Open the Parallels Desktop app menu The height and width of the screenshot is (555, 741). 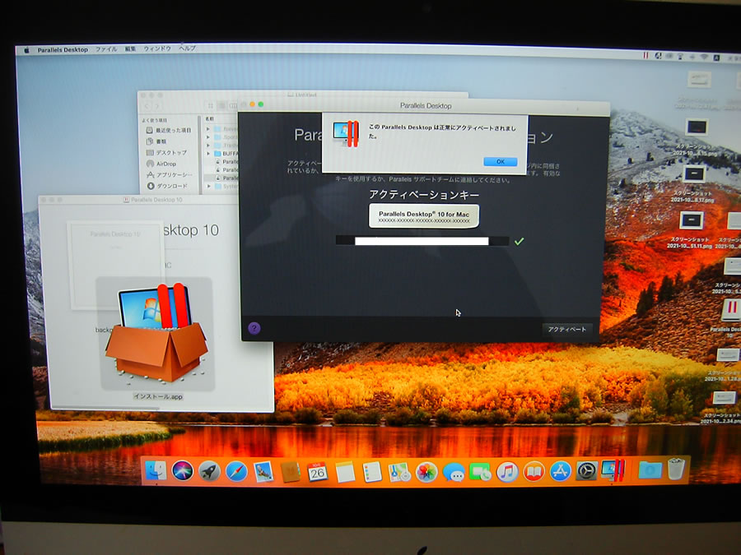click(63, 49)
